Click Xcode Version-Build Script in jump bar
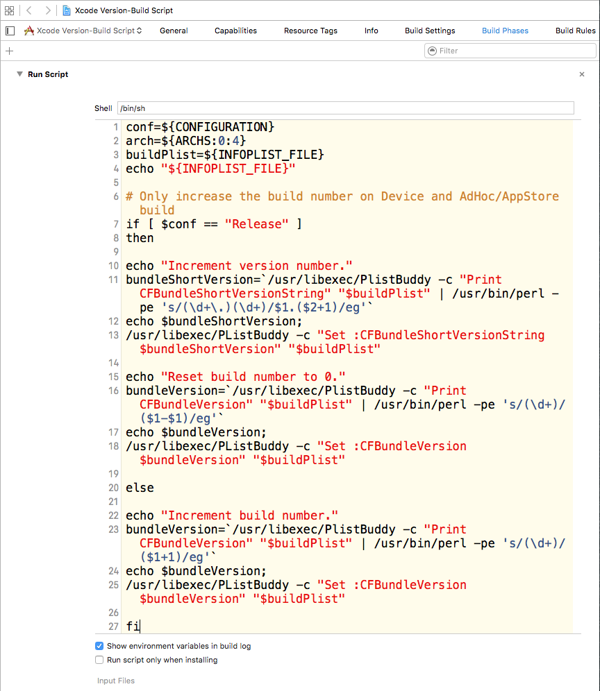The height and width of the screenshot is (691, 600). tap(124, 10)
